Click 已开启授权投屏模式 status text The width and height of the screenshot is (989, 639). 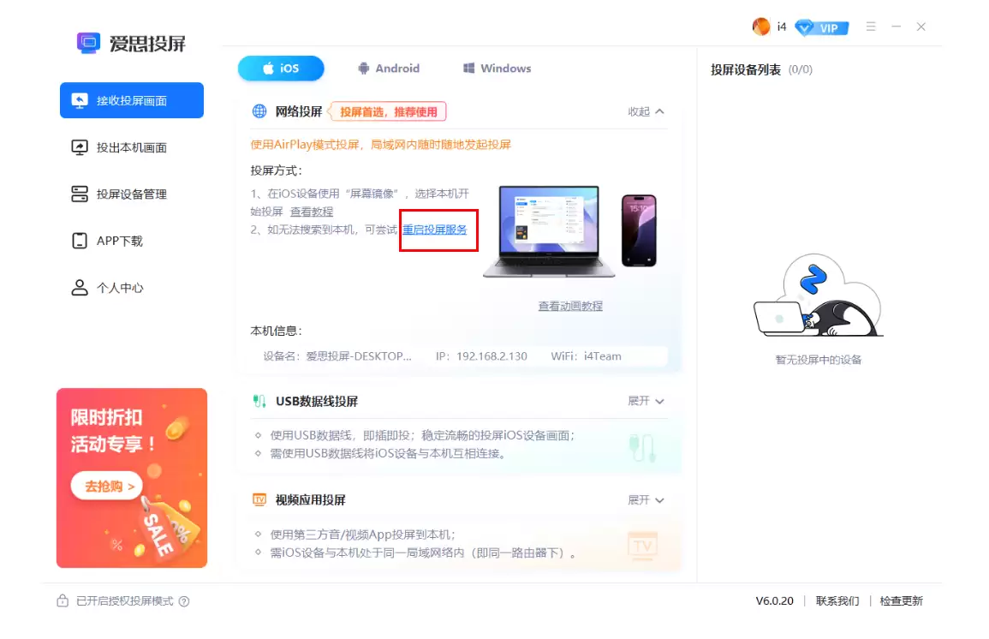coord(124,601)
